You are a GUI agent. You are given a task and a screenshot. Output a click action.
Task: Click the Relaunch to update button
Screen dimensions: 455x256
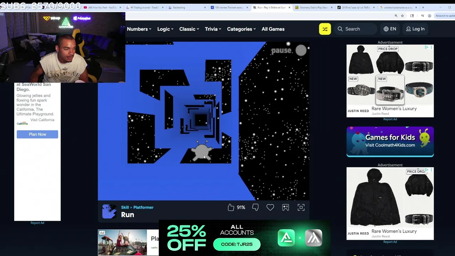coord(445,16)
